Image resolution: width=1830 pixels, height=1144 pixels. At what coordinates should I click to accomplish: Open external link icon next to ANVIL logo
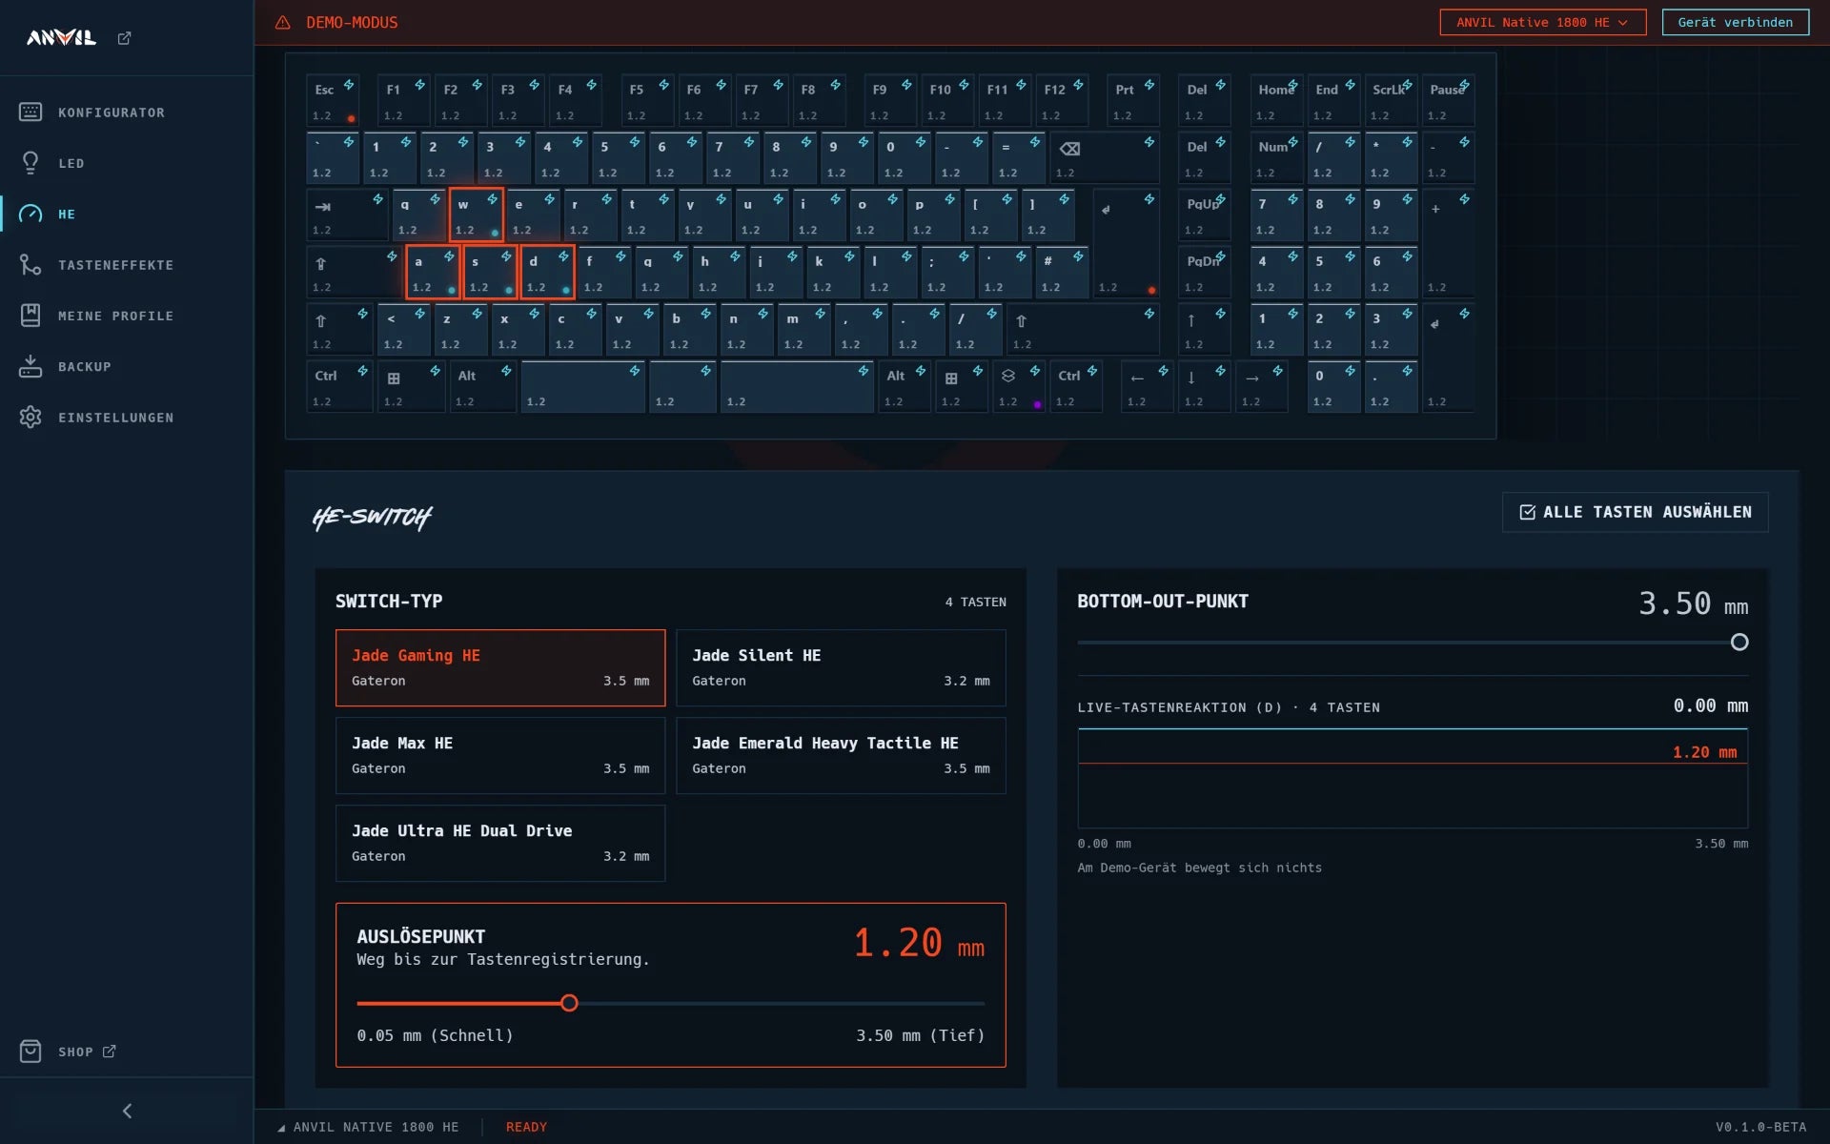point(124,38)
